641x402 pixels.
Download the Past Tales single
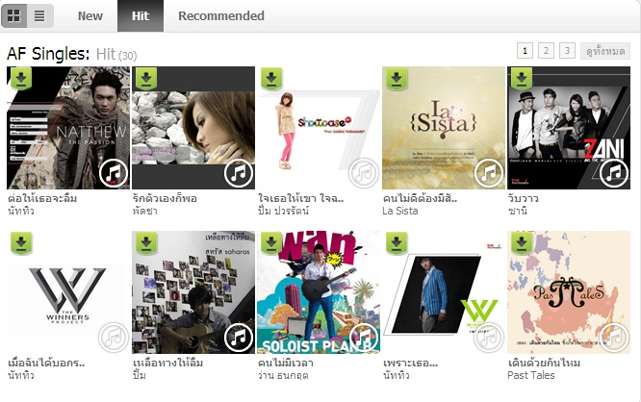(522, 243)
